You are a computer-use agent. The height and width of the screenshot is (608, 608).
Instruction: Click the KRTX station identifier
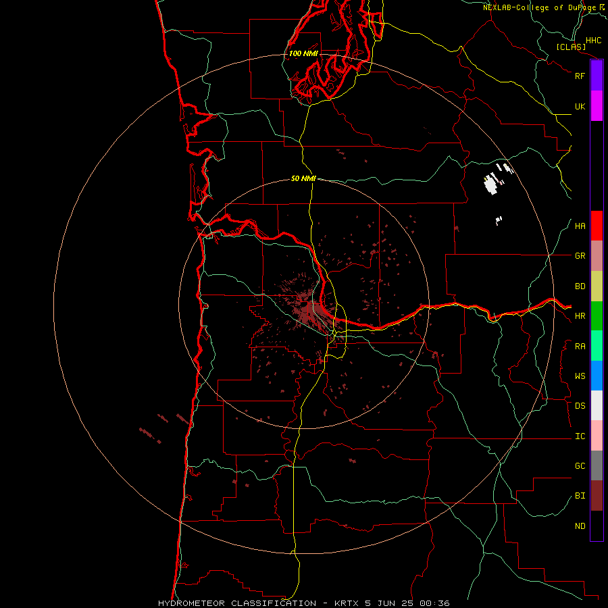tap(347, 603)
